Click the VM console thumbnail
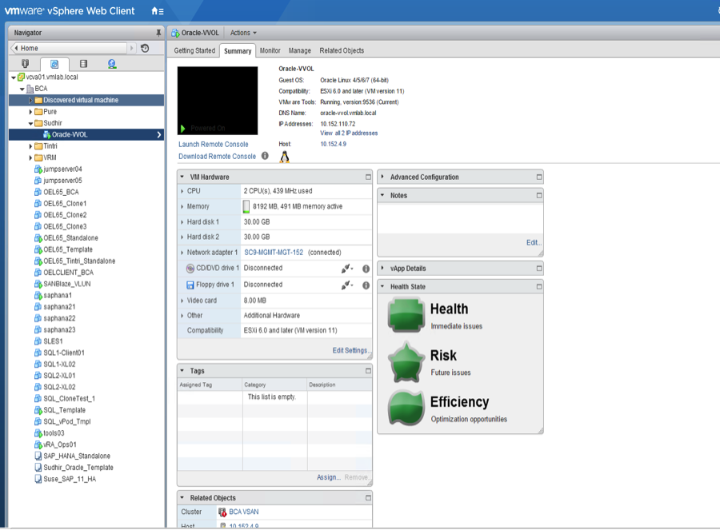This screenshot has width=720, height=530. (218, 101)
